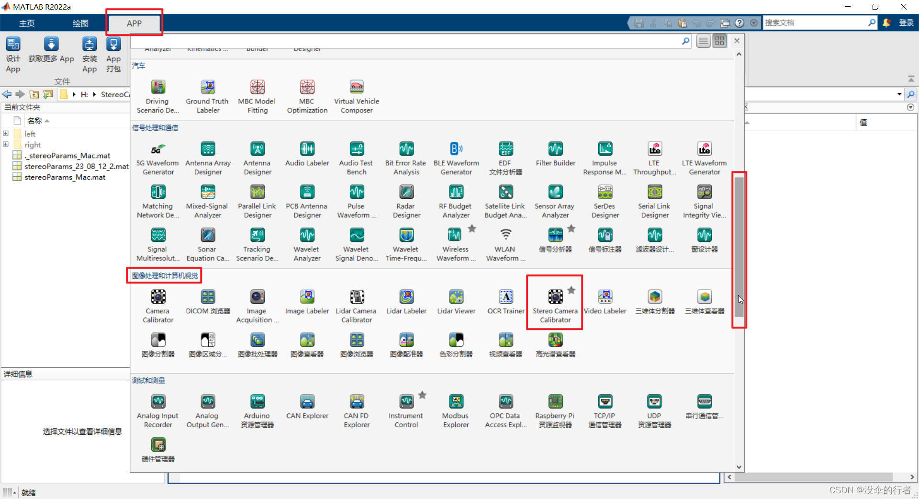Launch 5G Waveform Generator
Screen dimensions: 919x499
157,159
